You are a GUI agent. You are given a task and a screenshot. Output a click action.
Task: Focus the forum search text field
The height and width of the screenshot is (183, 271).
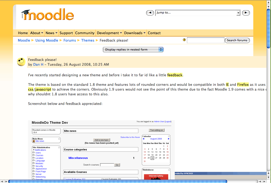(205, 40)
